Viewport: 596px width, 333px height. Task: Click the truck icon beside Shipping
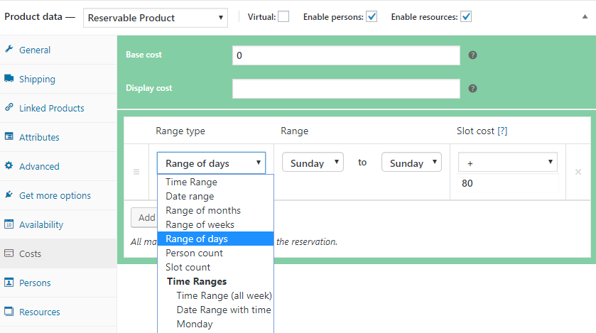9,79
